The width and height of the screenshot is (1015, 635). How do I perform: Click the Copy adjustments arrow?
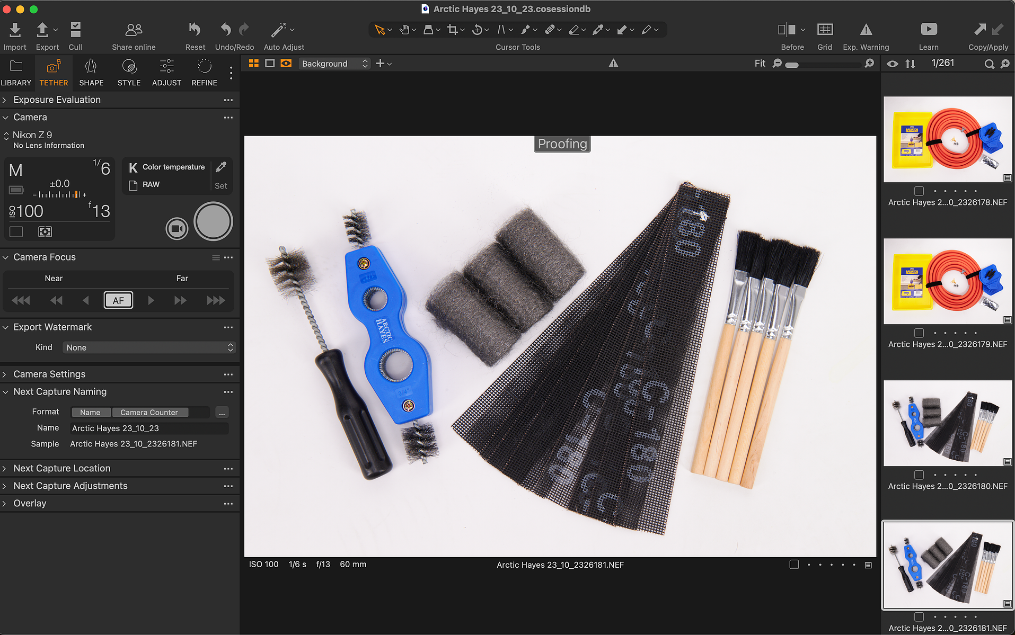980,29
